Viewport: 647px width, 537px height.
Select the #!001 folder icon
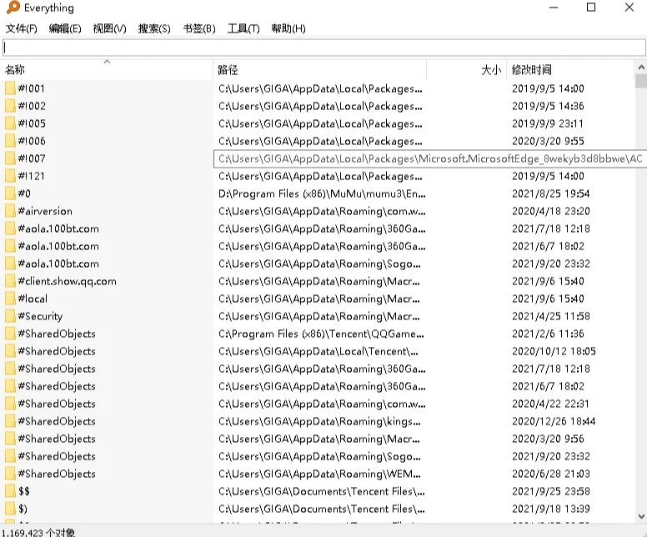[x=10, y=88]
